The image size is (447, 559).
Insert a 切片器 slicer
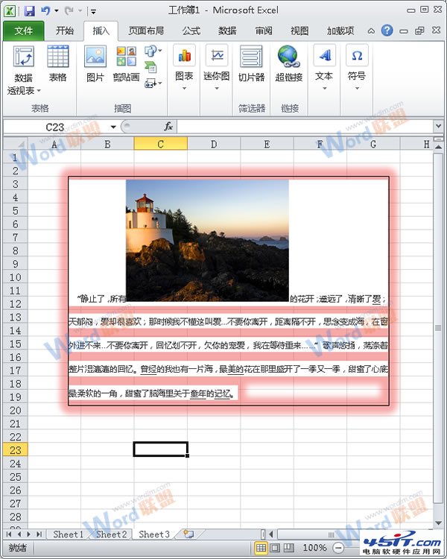click(x=252, y=63)
